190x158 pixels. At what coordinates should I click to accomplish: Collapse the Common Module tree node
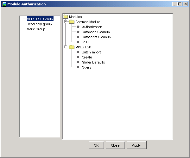(66, 22)
